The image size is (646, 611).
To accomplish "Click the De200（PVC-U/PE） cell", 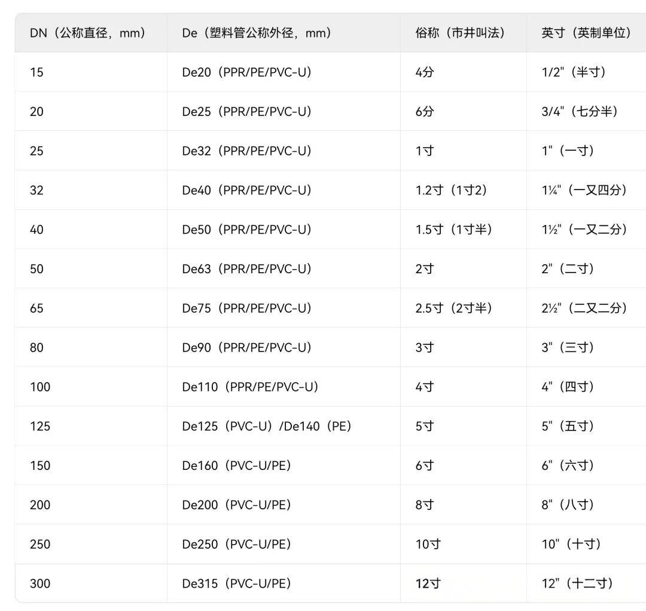I will click(x=237, y=505).
